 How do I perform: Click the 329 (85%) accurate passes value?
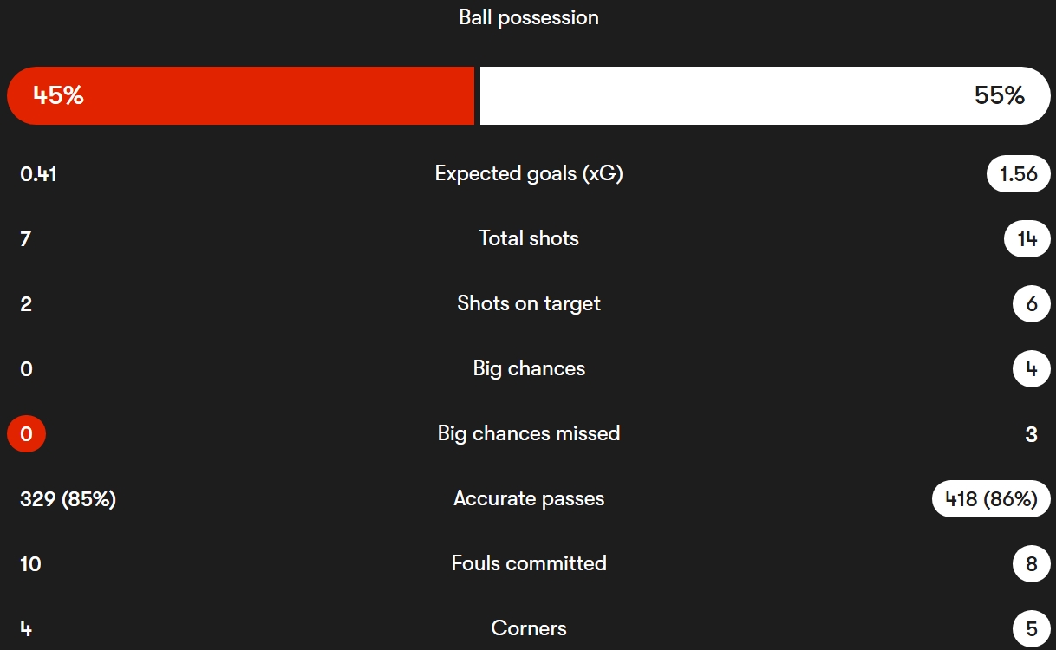click(x=68, y=499)
